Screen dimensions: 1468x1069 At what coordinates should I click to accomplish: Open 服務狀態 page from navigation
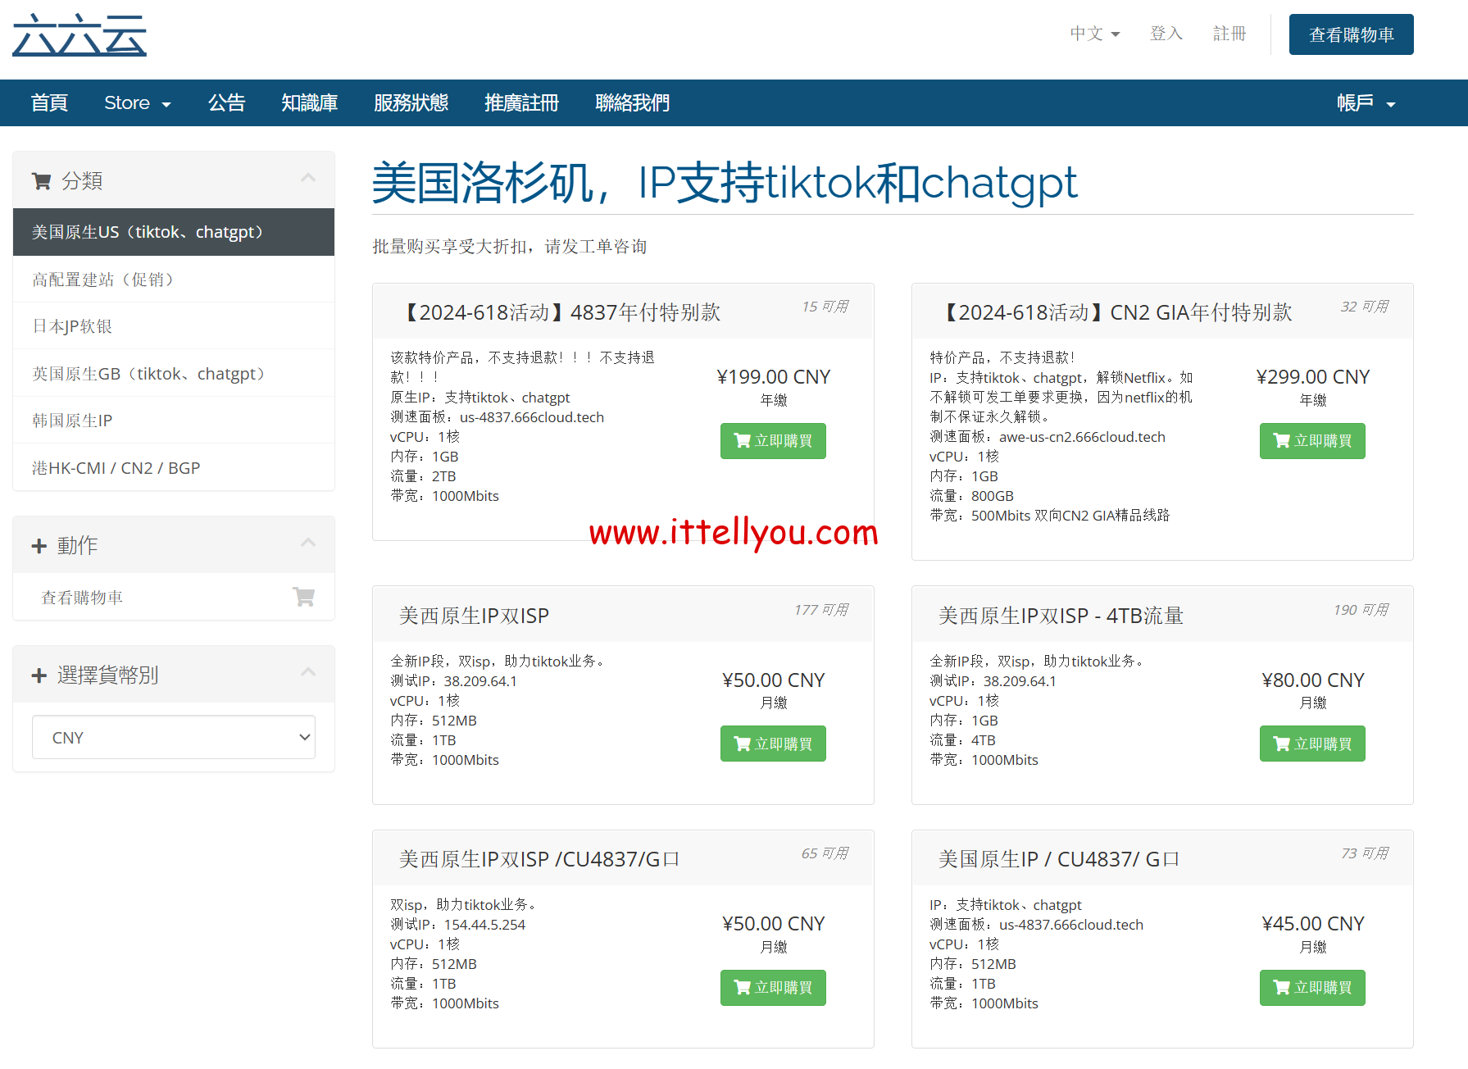pos(411,103)
